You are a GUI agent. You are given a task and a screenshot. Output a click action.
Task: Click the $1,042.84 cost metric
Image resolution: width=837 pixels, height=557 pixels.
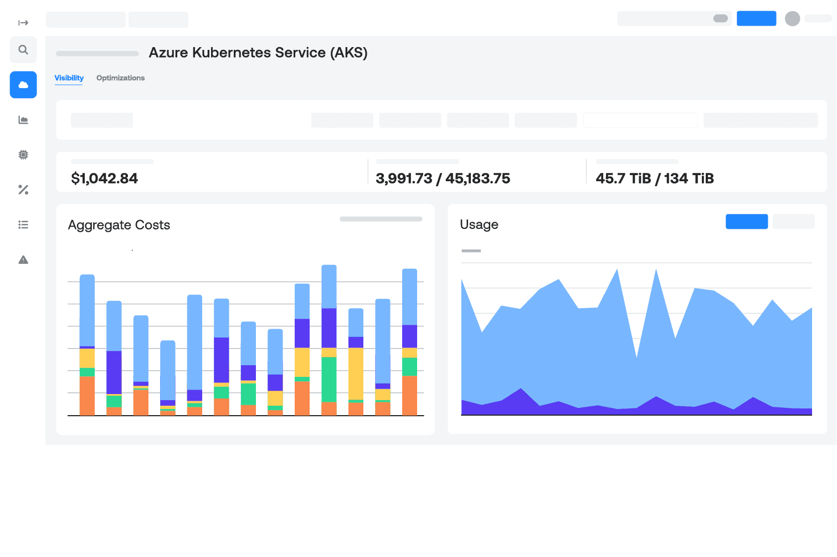[105, 178]
